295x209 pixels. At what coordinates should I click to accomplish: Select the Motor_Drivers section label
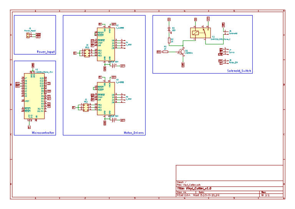click(x=134, y=133)
